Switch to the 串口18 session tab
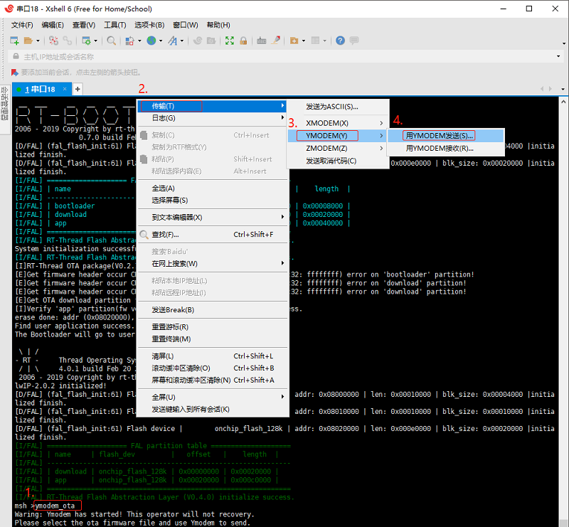 point(40,89)
